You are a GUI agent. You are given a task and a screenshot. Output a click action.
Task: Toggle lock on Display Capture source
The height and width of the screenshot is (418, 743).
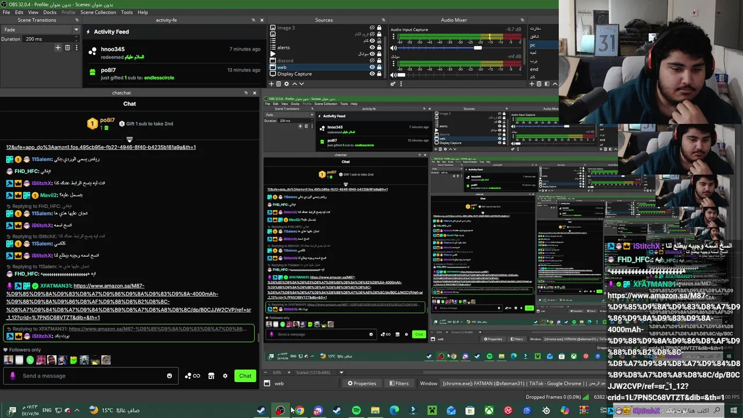(x=380, y=74)
